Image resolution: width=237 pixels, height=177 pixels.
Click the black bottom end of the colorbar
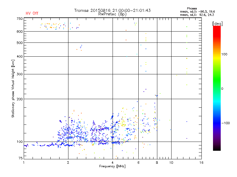pos(217,148)
